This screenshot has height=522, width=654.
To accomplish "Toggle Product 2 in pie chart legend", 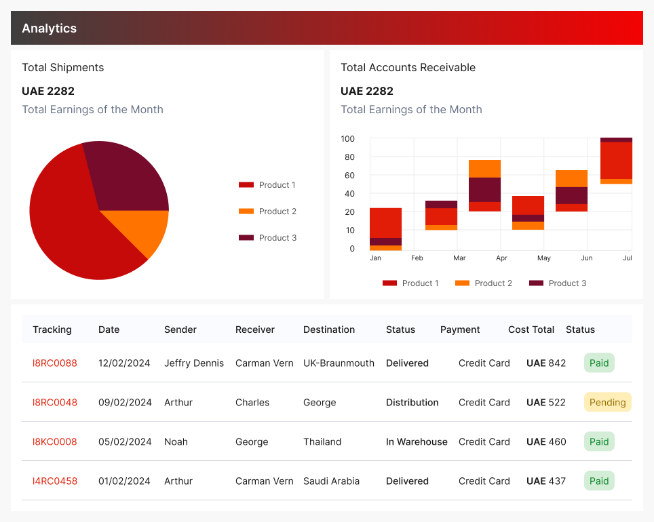I will tap(267, 212).
